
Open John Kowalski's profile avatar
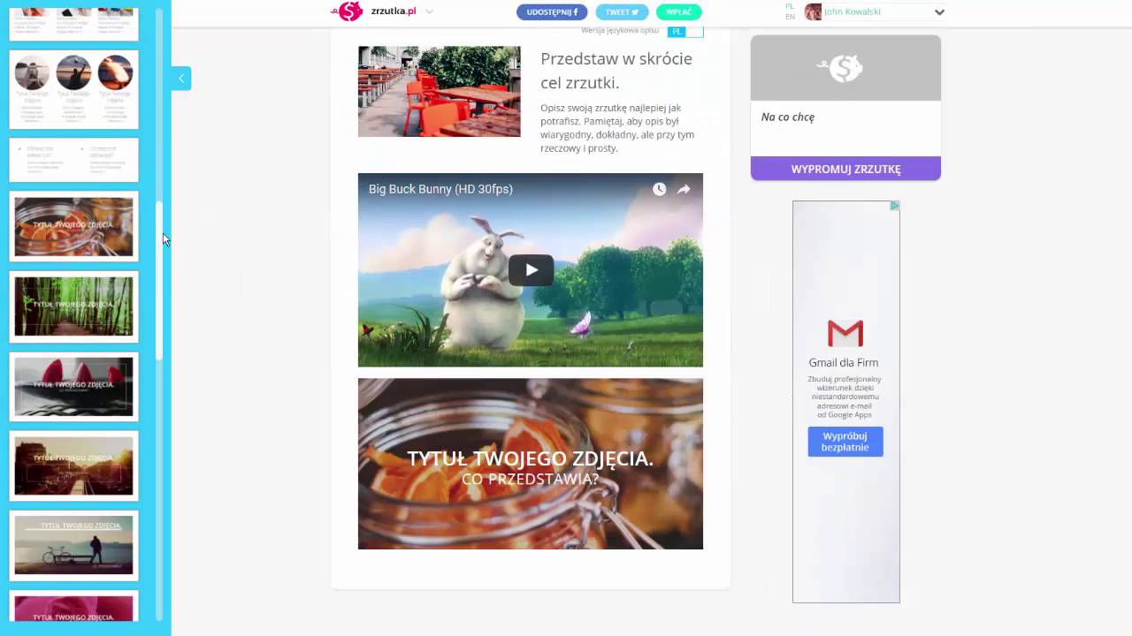[813, 12]
